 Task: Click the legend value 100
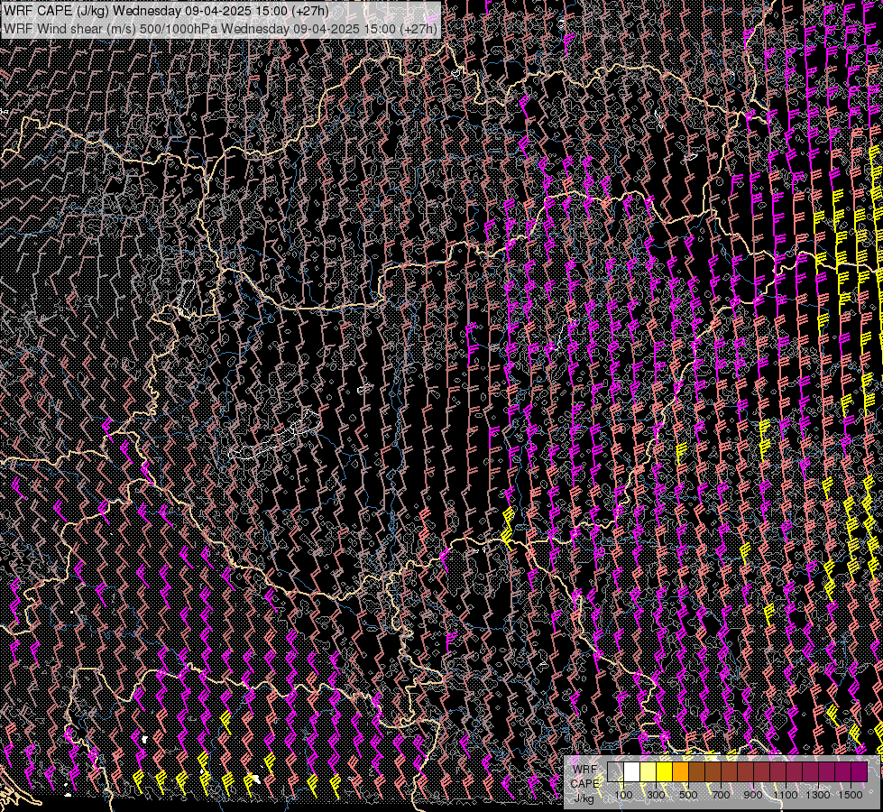[623, 795]
